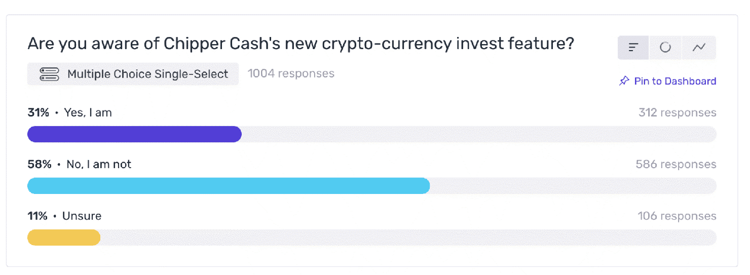Click the Multiple Choice Single-Select type icon
Viewport: 750px width, 275px height.
tap(50, 74)
